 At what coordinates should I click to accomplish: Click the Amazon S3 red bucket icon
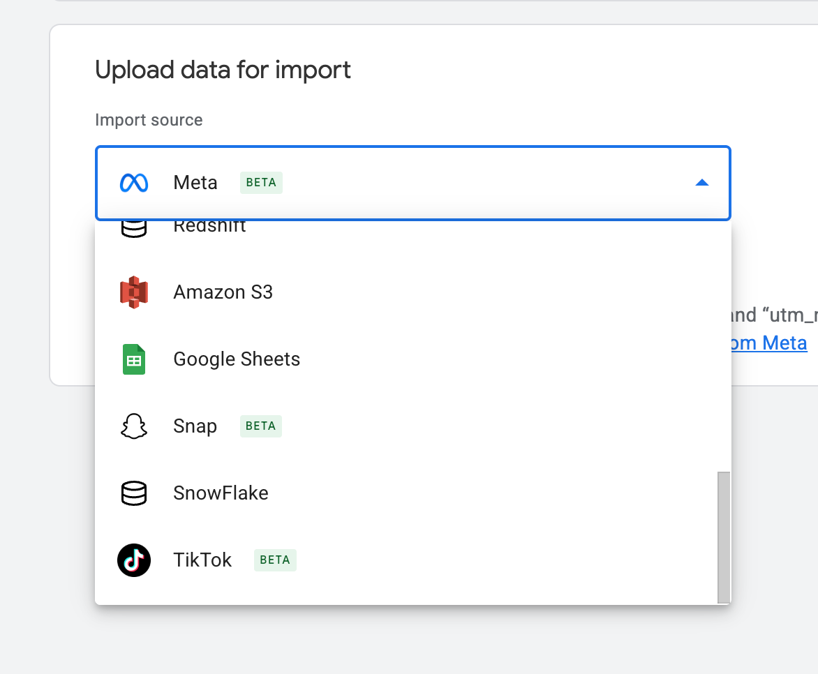134,292
